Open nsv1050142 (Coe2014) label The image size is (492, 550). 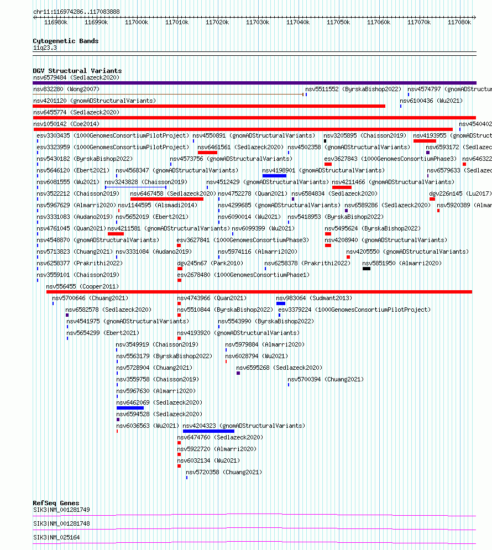pos(66,124)
